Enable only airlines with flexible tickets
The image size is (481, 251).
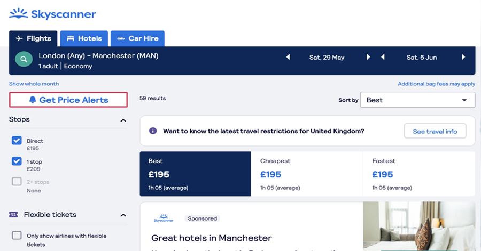(17, 236)
